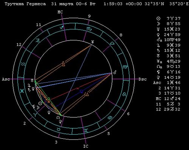
Task: Select the Aquarius sign glyph on the zodiac ring
Action: click(23, 64)
